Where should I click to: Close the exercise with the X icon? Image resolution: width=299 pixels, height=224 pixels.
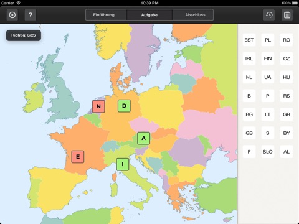(12, 15)
